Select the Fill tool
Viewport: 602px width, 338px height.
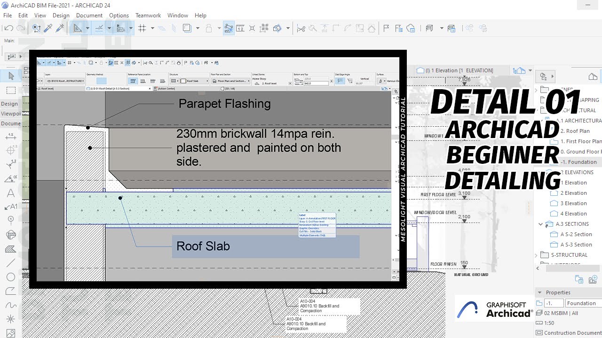[10, 249]
